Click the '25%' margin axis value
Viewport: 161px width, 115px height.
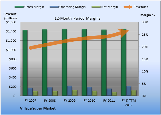point(145,35)
